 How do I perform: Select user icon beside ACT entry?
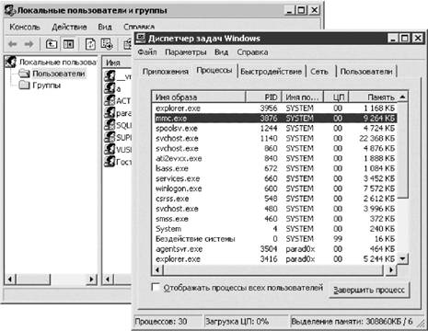(x=110, y=100)
